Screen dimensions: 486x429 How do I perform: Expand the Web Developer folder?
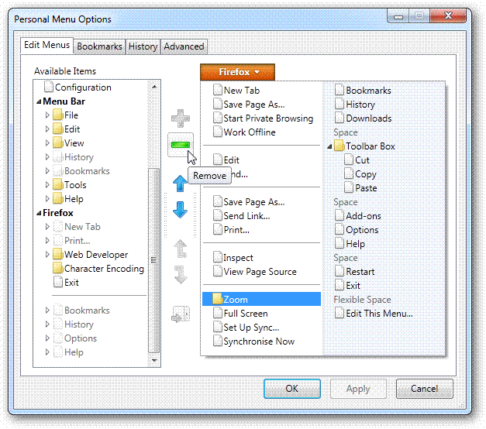coord(47,254)
